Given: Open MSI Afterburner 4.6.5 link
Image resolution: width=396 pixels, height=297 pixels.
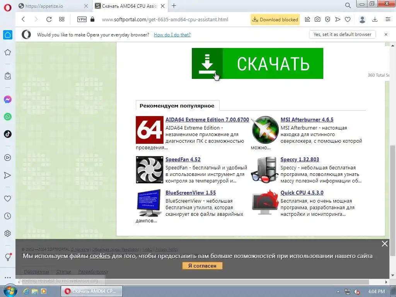Looking at the screenshot, I should 307,120.
